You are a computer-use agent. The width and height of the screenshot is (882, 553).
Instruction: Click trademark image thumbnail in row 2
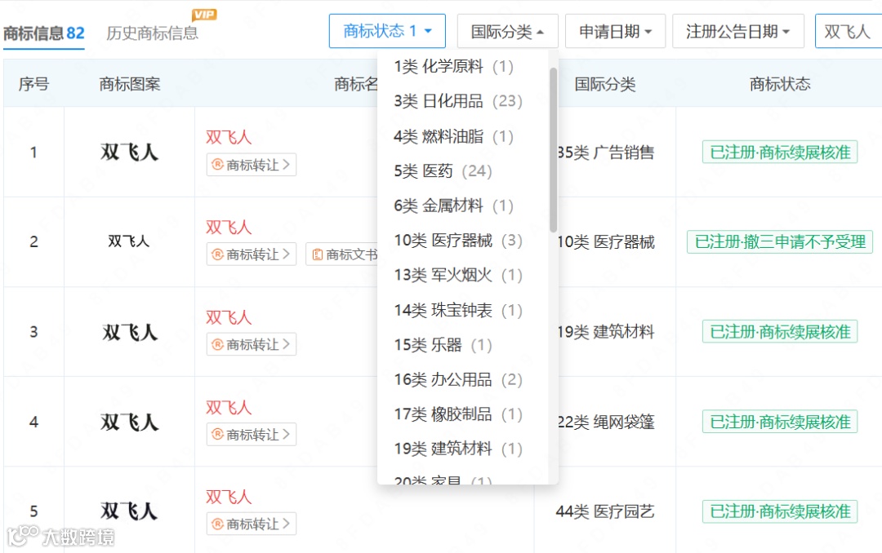click(x=129, y=241)
